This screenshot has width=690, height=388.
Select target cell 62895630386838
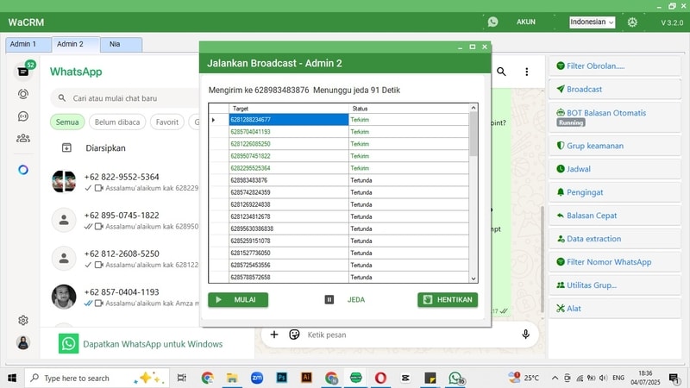pyautogui.click(x=289, y=228)
